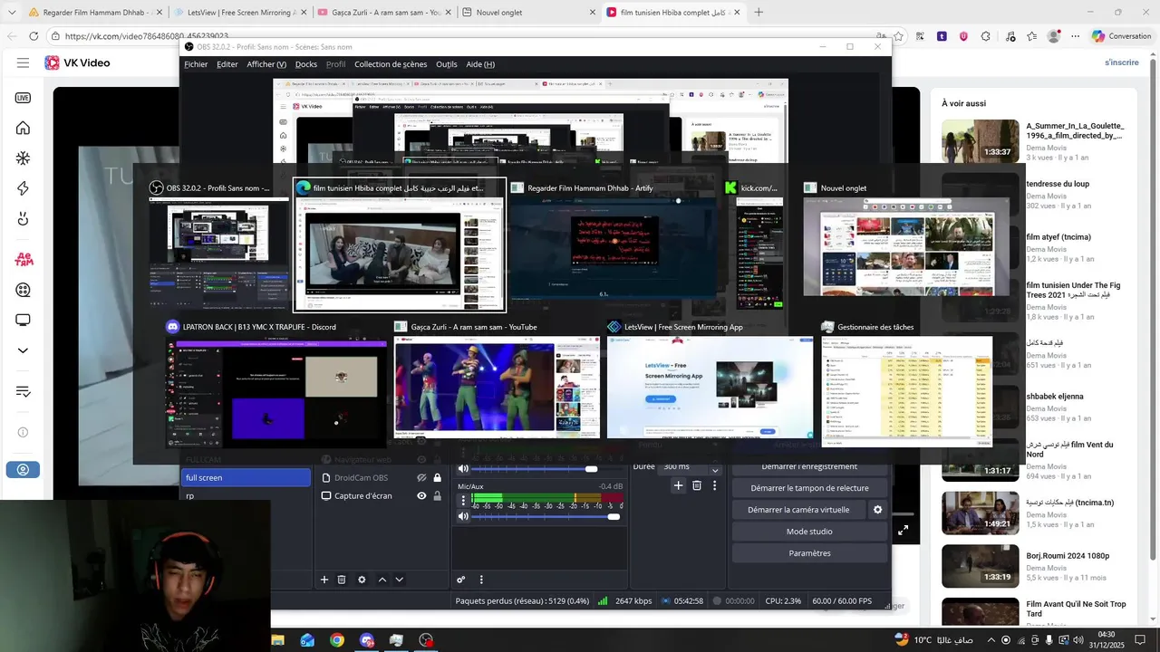The image size is (1160, 652).
Task: Remove scene transition trash icon
Action: pyautogui.click(x=697, y=485)
